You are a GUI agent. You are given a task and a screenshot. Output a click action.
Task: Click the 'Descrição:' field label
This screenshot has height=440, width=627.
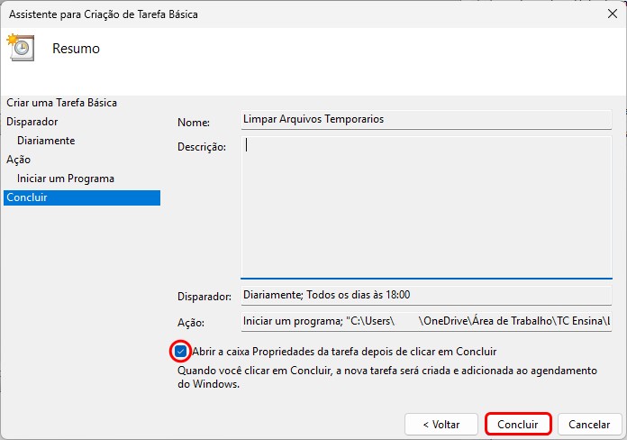[202, 147]
